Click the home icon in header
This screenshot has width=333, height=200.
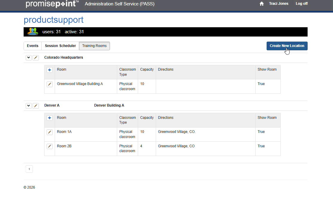coord(262,4)
